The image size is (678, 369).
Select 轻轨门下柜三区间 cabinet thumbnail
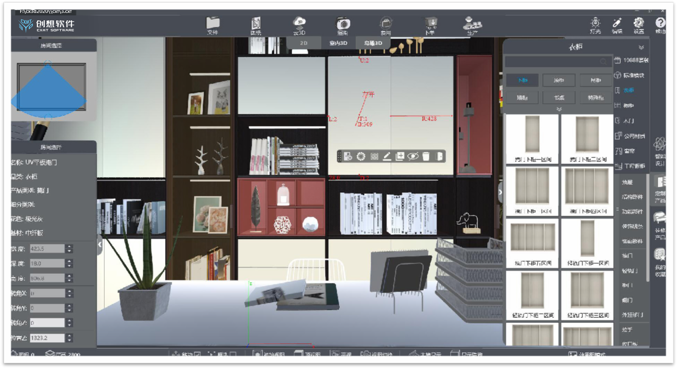click(587, 295)
